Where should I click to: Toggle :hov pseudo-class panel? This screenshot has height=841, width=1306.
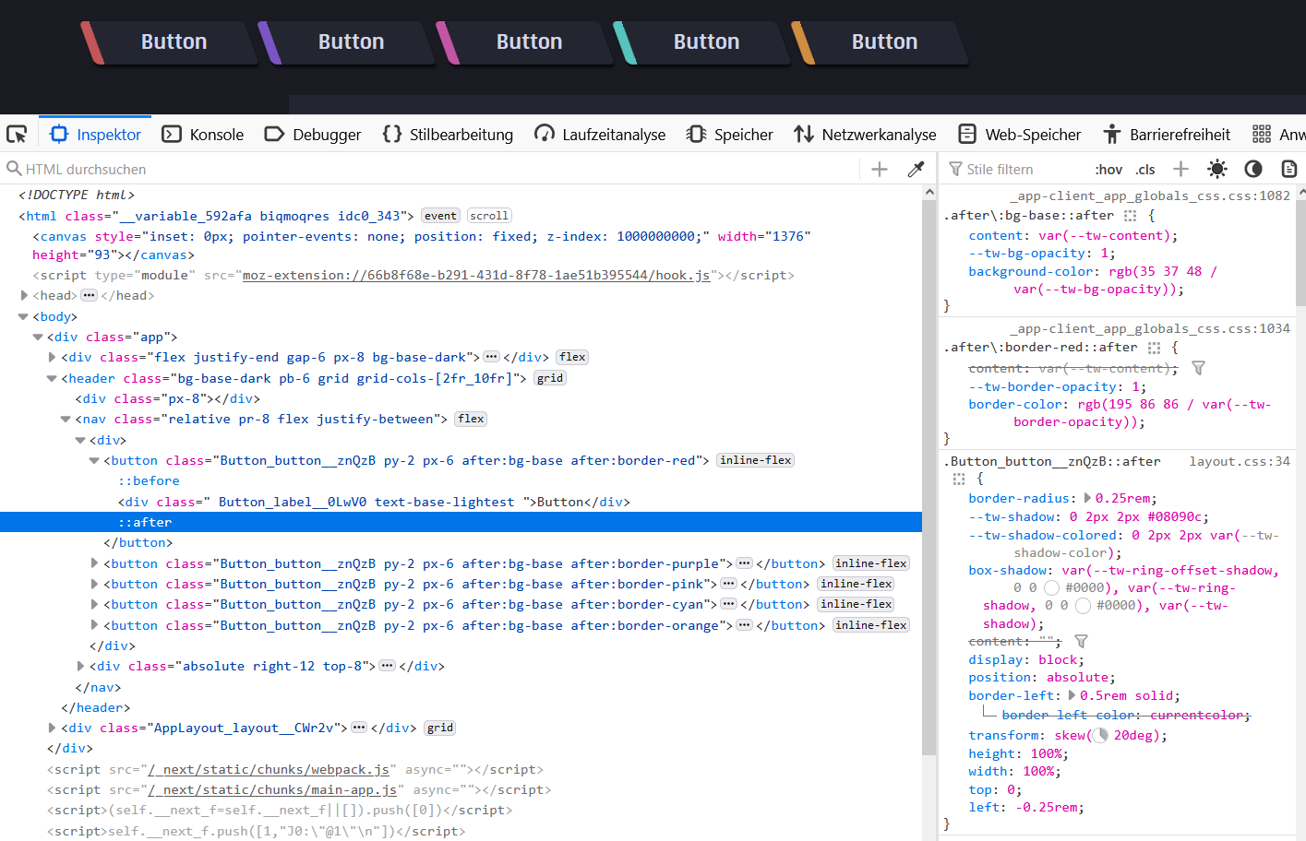click(x=1108, y=170)
